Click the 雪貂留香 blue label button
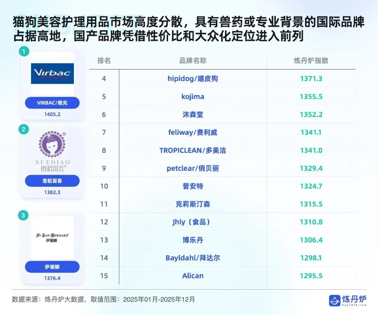 52,181
